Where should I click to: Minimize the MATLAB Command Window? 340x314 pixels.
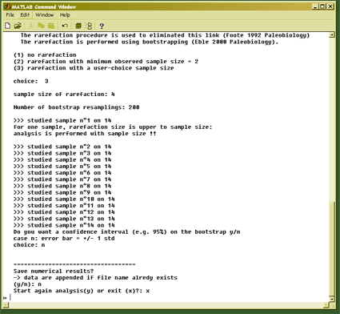click(315, 6)
